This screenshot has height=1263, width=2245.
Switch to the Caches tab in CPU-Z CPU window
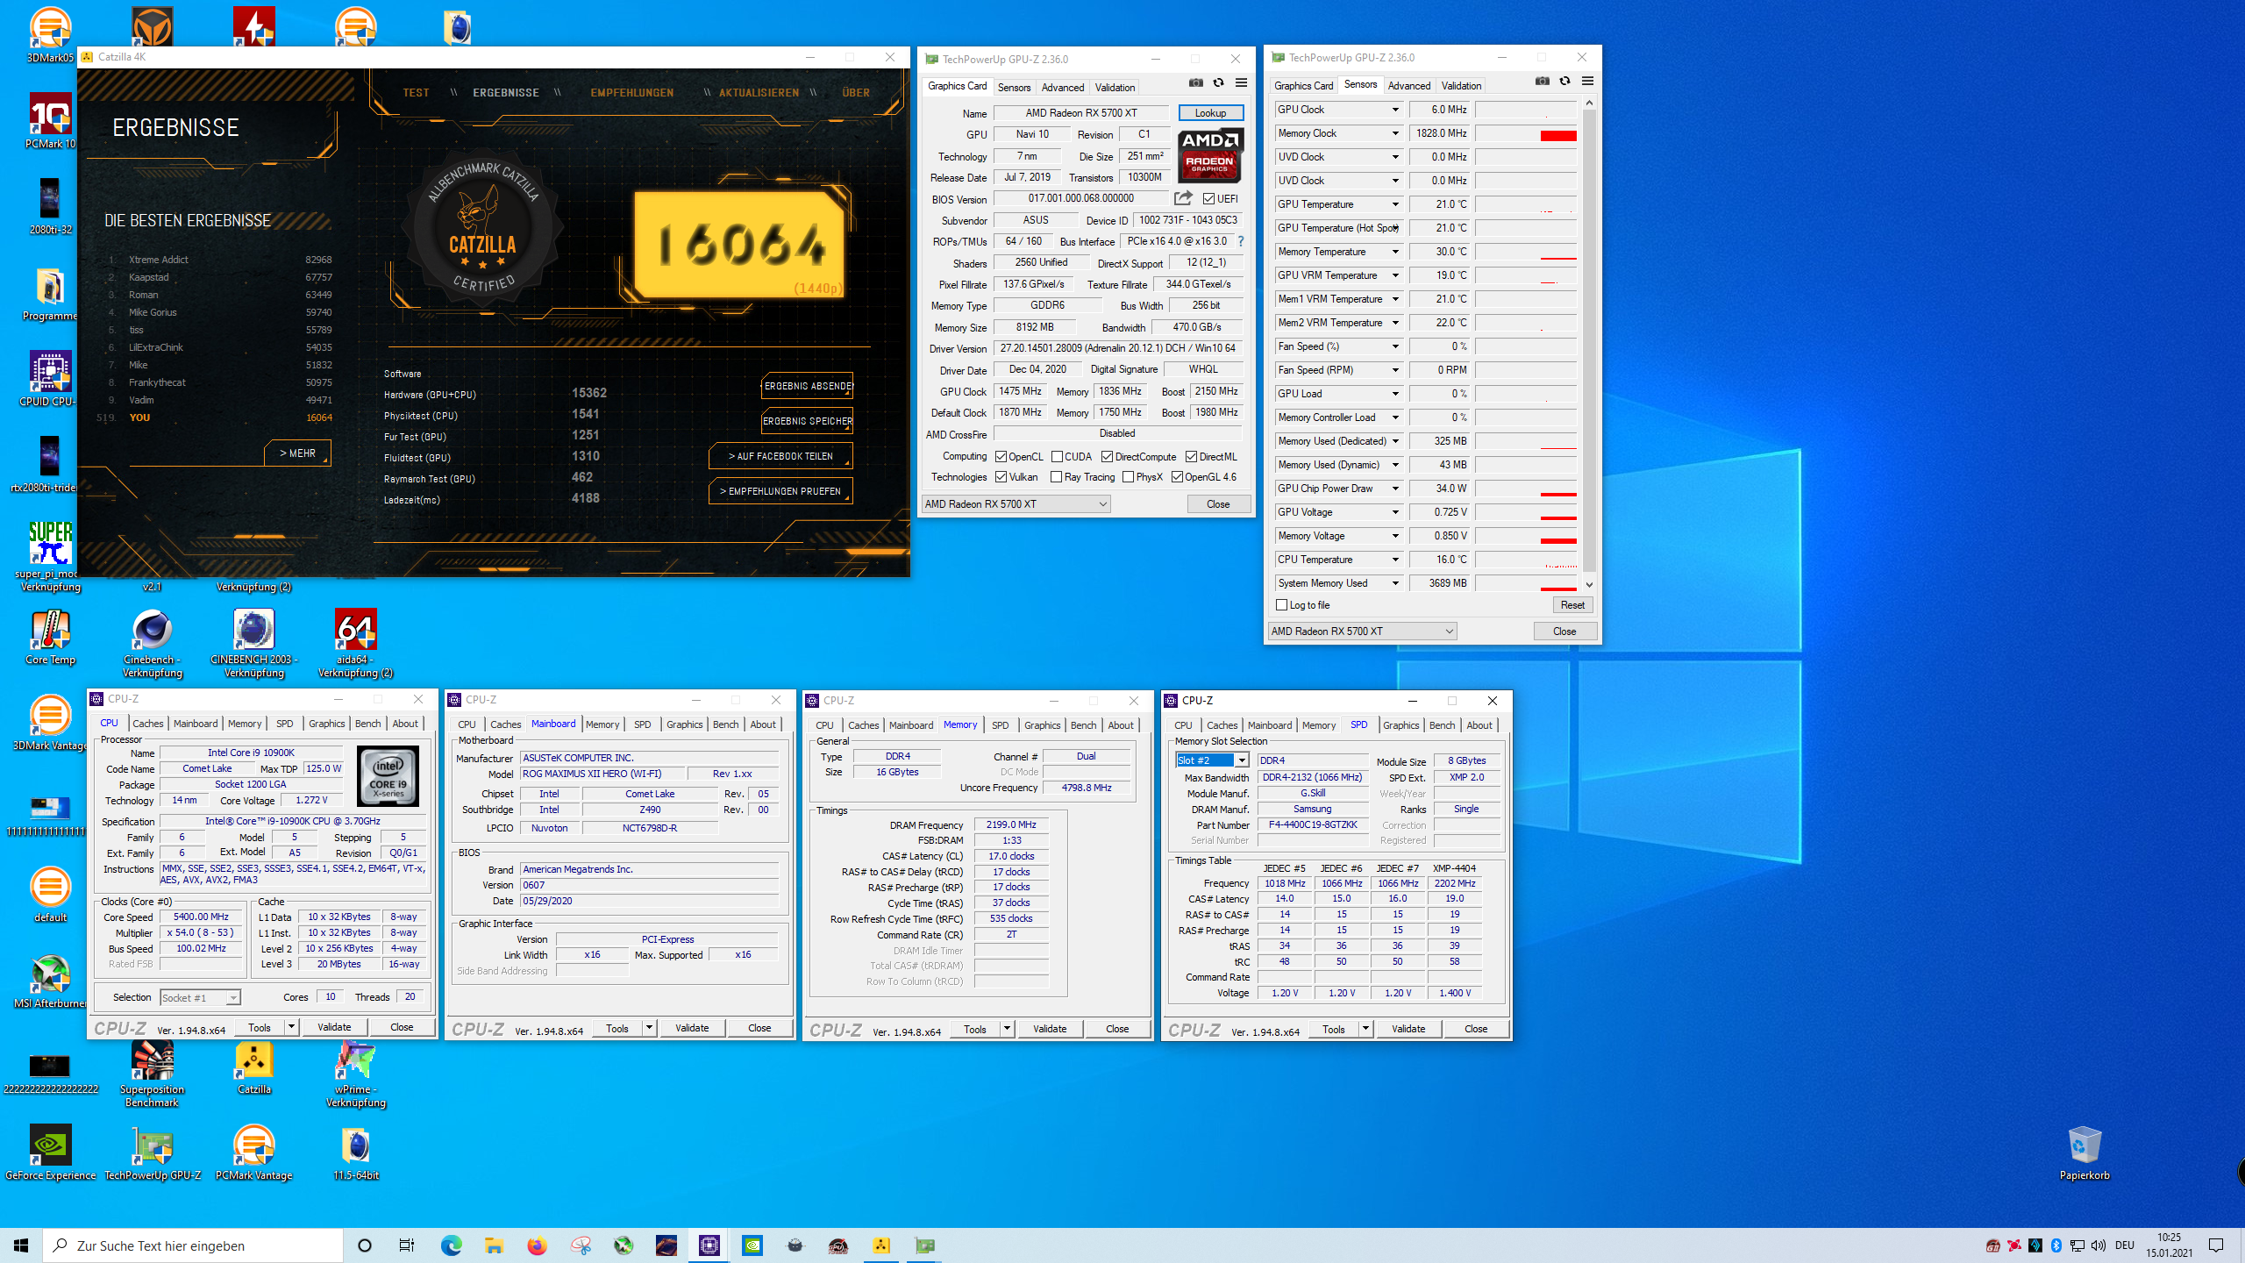tap(147, 724)
